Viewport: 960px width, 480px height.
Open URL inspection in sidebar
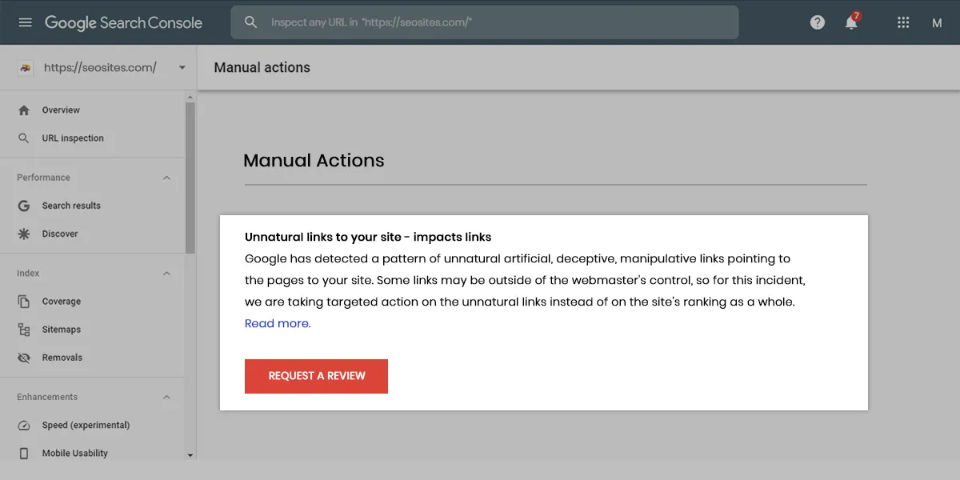73,138
